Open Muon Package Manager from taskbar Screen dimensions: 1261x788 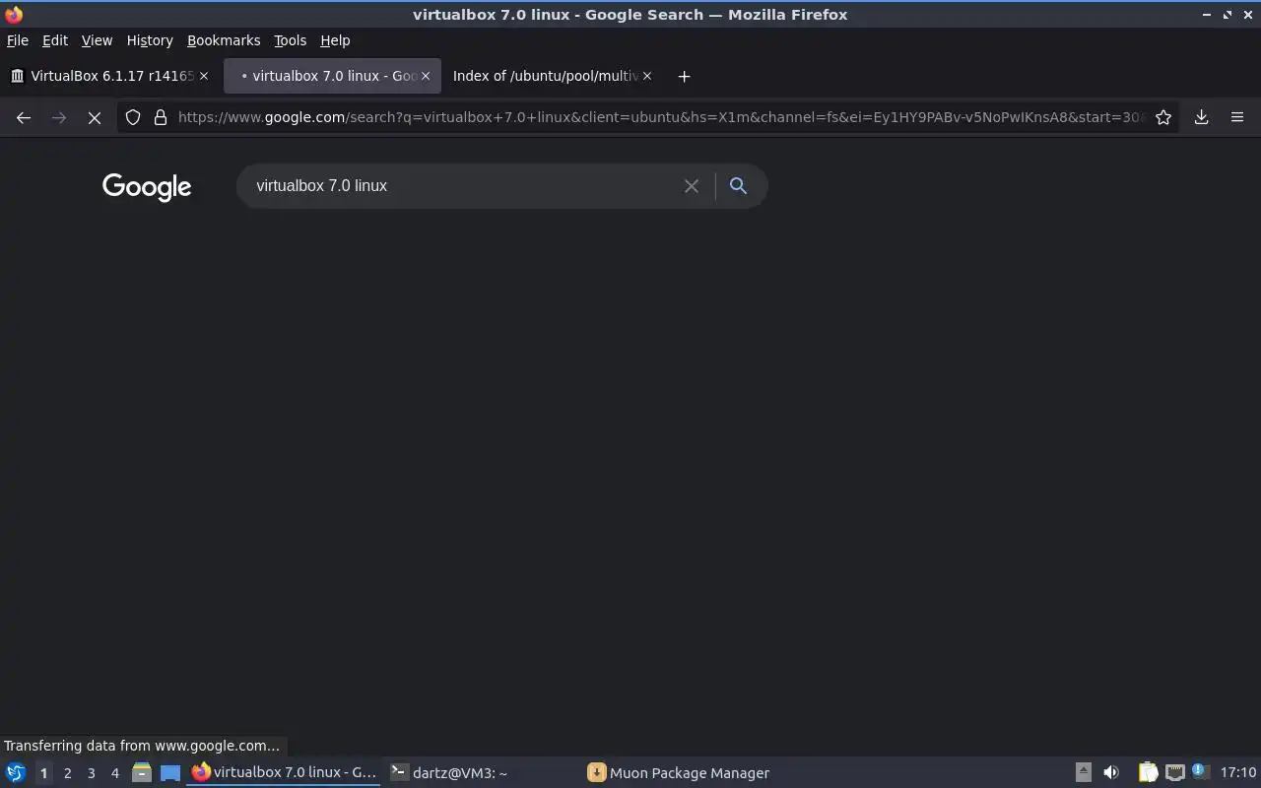(x=680, y=773)
